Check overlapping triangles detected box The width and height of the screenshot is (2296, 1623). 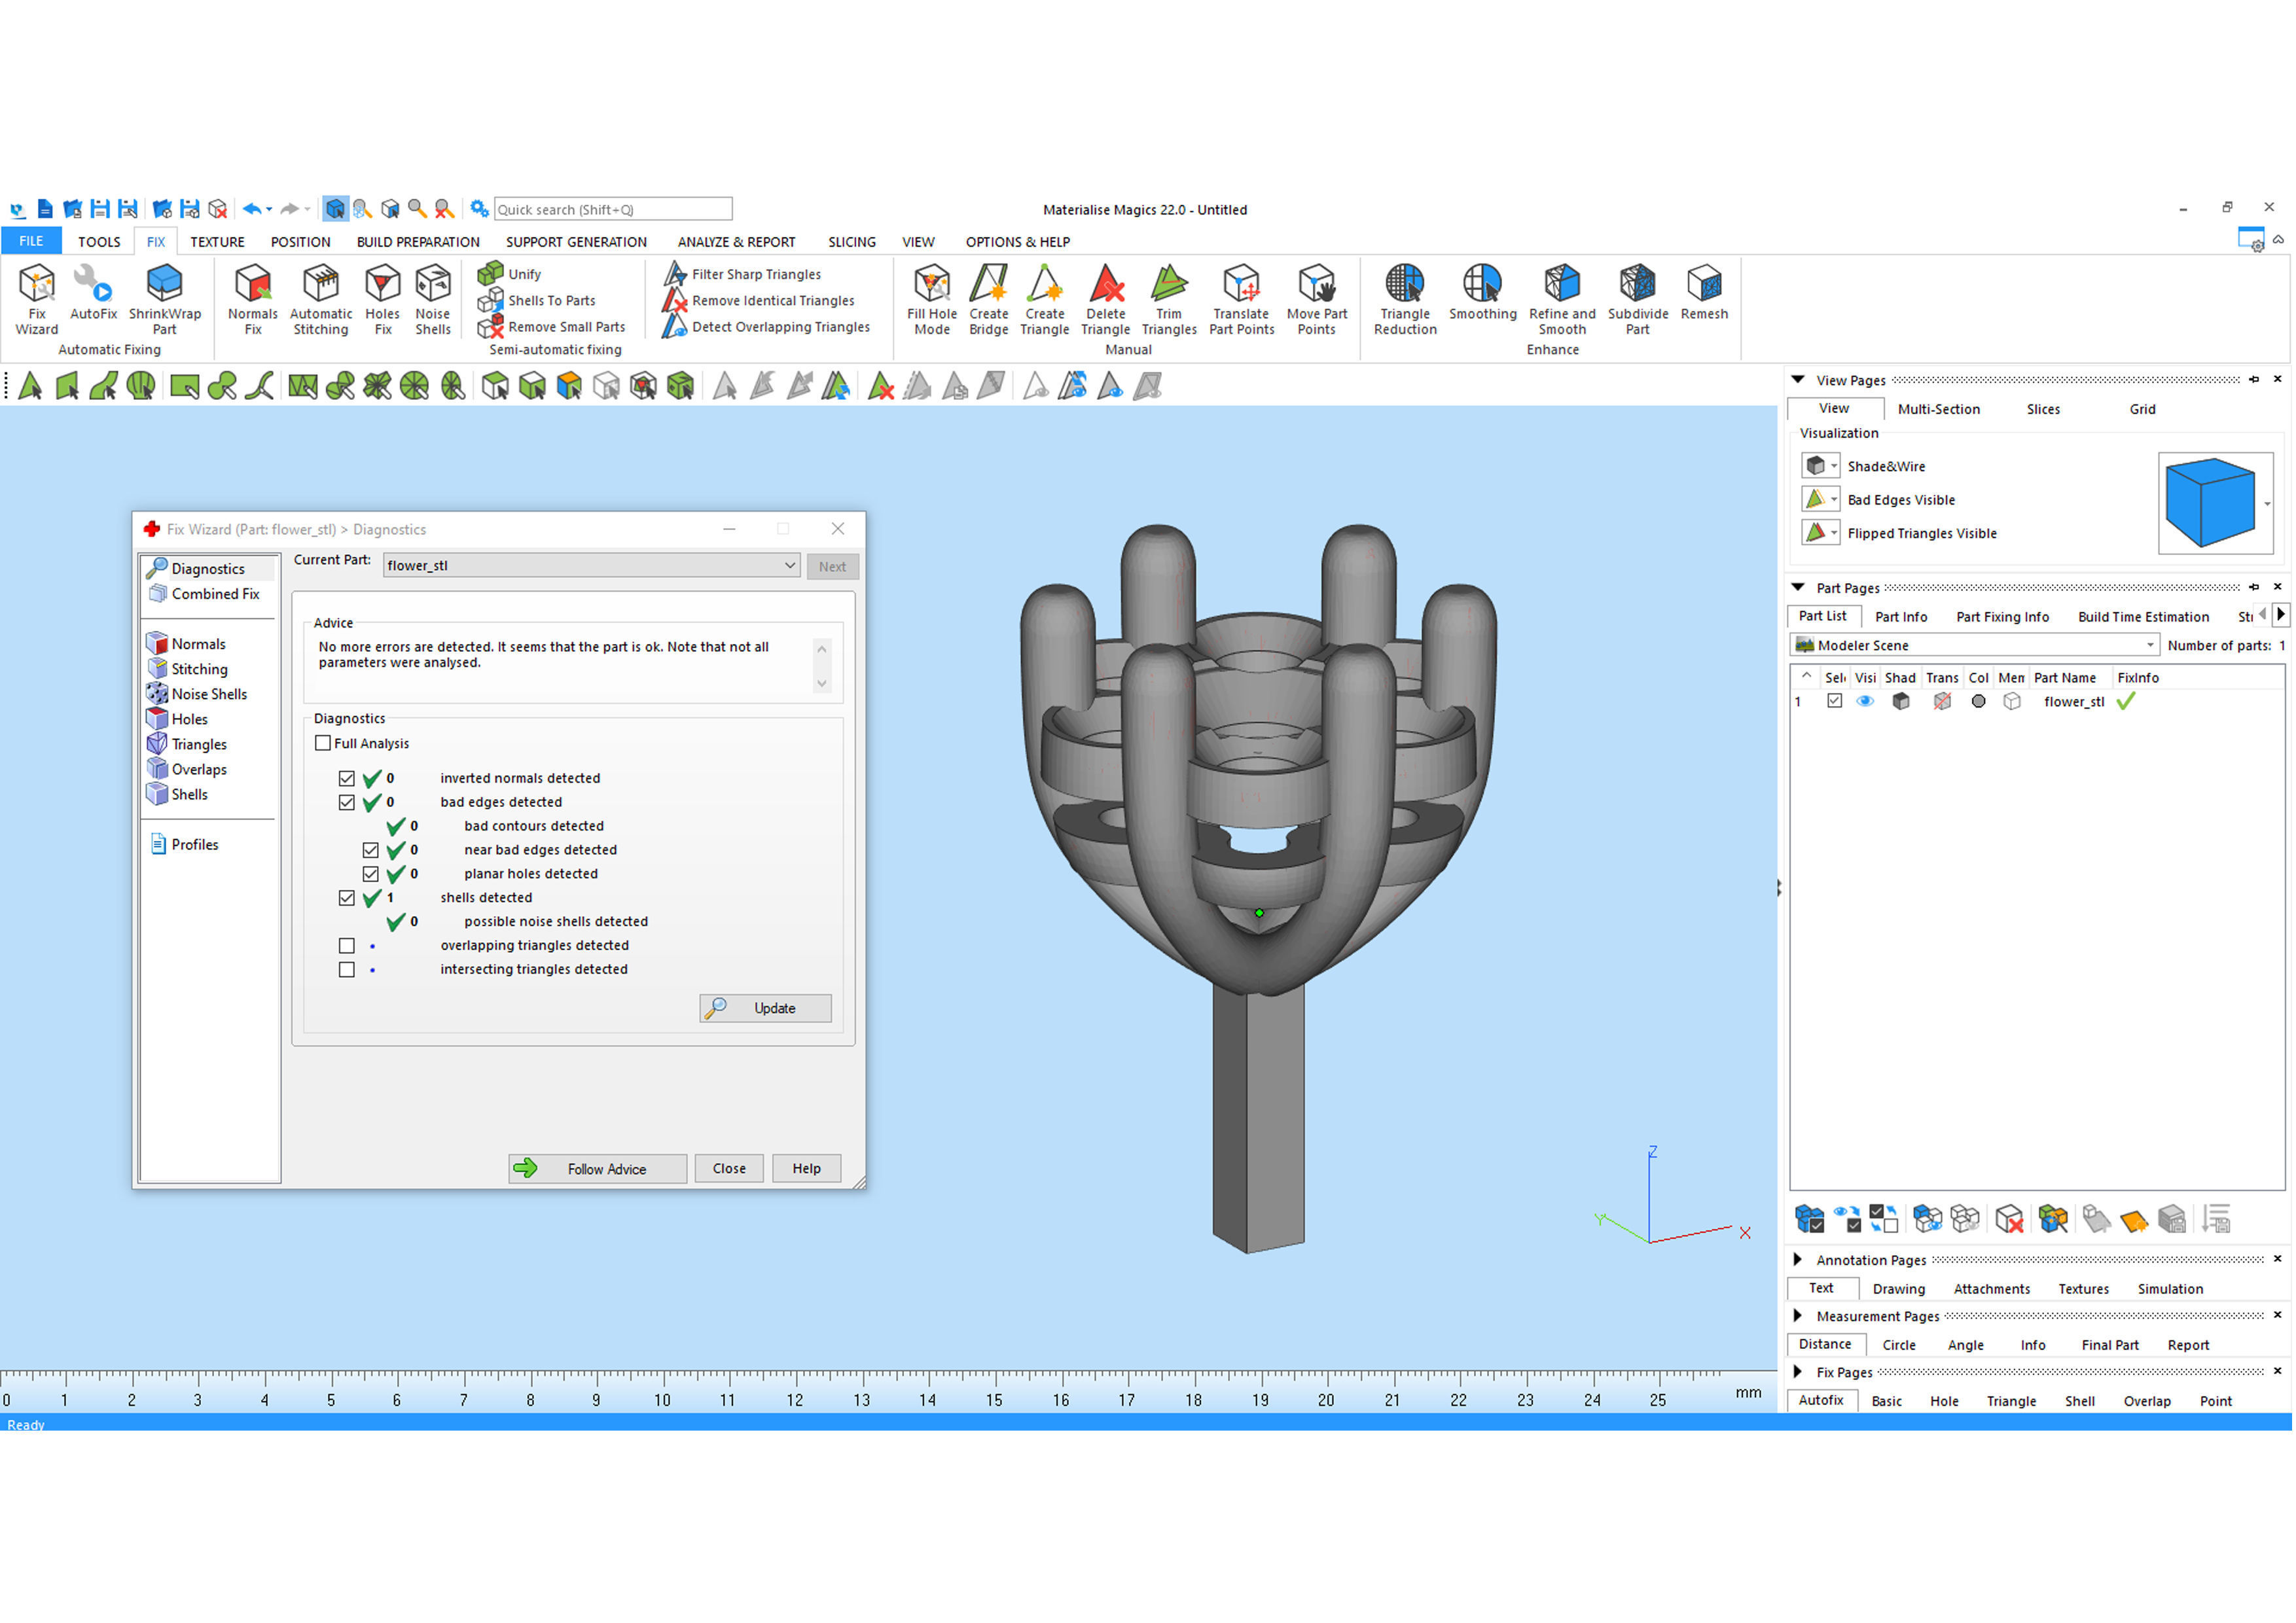[347, 946]
